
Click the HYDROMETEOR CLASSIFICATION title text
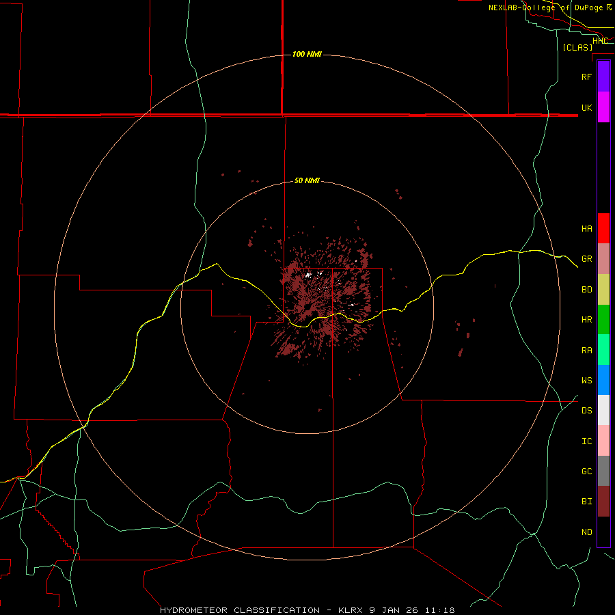tap(240, 610)
